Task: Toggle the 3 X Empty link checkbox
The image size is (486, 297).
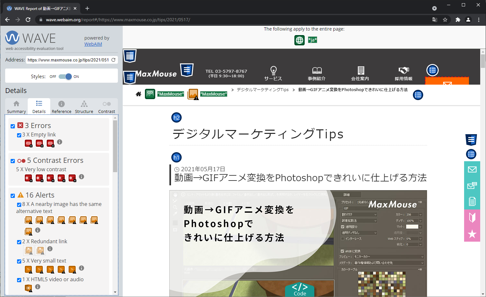Action: tap(19, 135)
